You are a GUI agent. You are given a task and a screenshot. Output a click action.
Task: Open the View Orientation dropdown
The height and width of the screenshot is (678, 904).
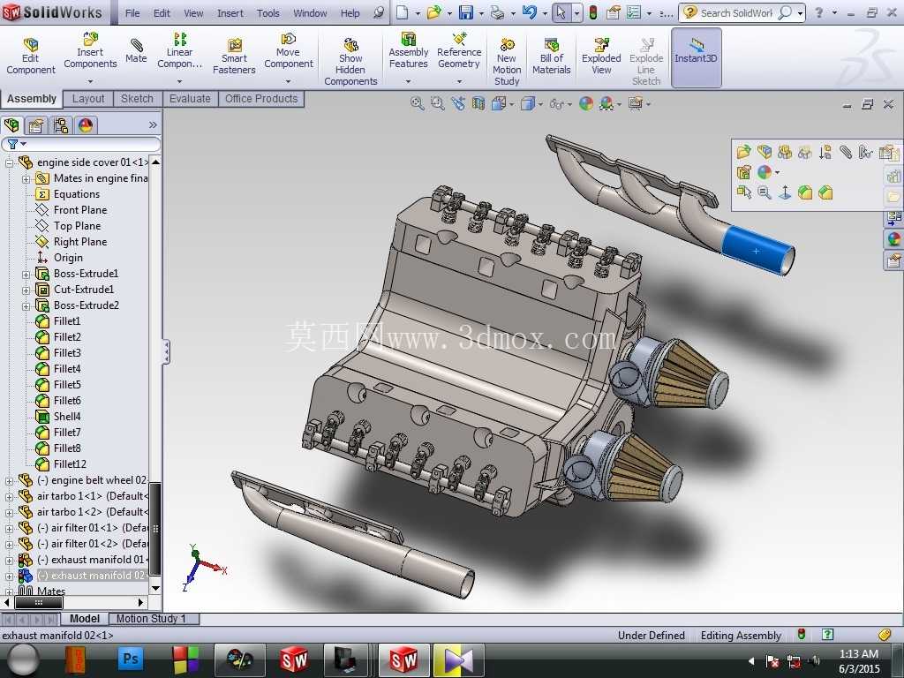click(x=511, y=104)
